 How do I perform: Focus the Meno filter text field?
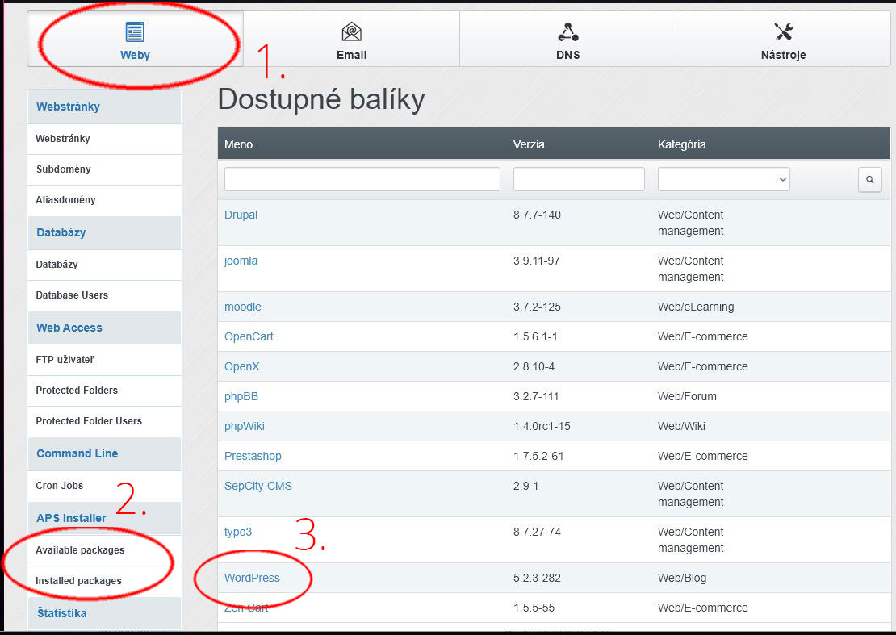[x=362, y=179]
